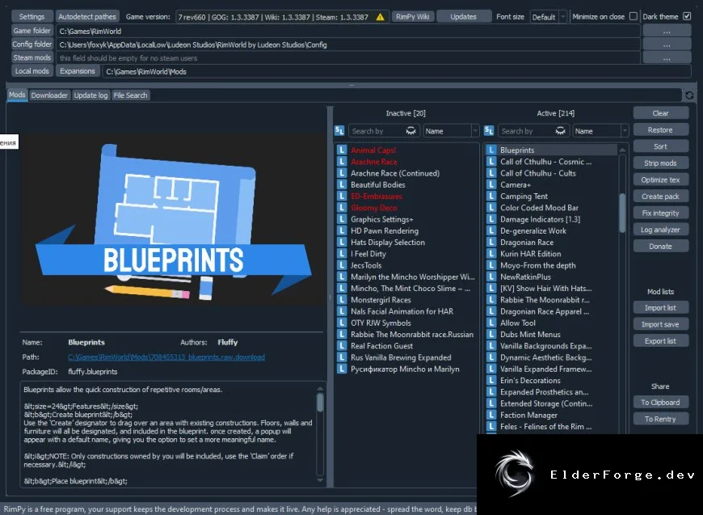Click the refresh icon beside the tab bar
Screen dimensions: 703x515
coord(689,95)
